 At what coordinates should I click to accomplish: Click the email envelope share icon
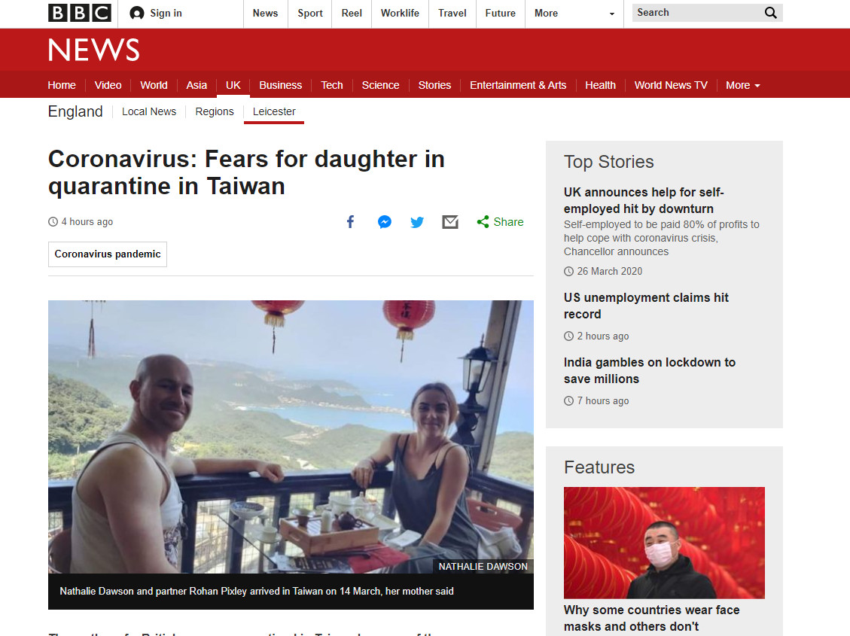pyautogui.click(x=450, y=221)
